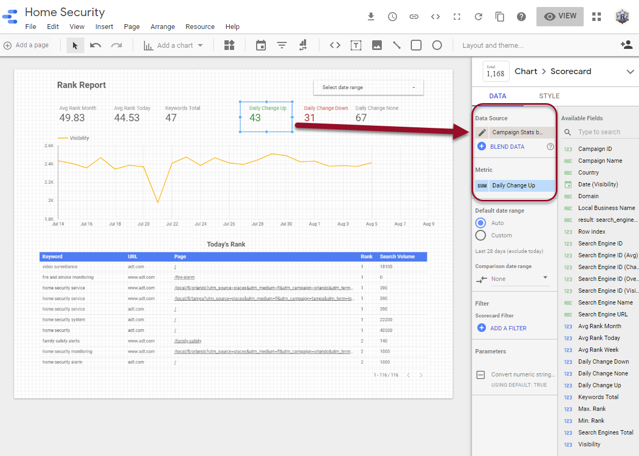Select the Auto date range option
The height and width of the screenshot is (456, 639).
[x=481, y=223]
